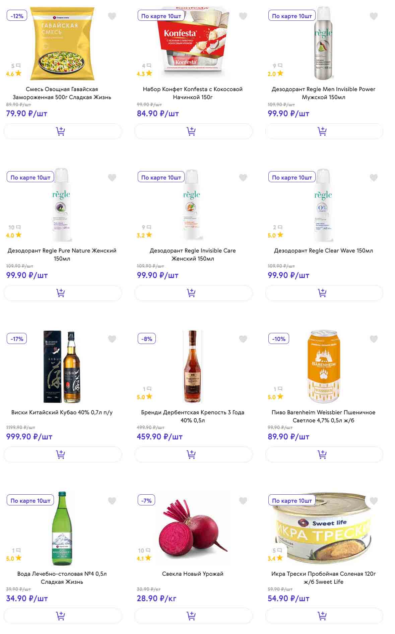Mark Дербентская Крепость brandy as favorite
395x634 pixels.
click(x=243, y=339)
